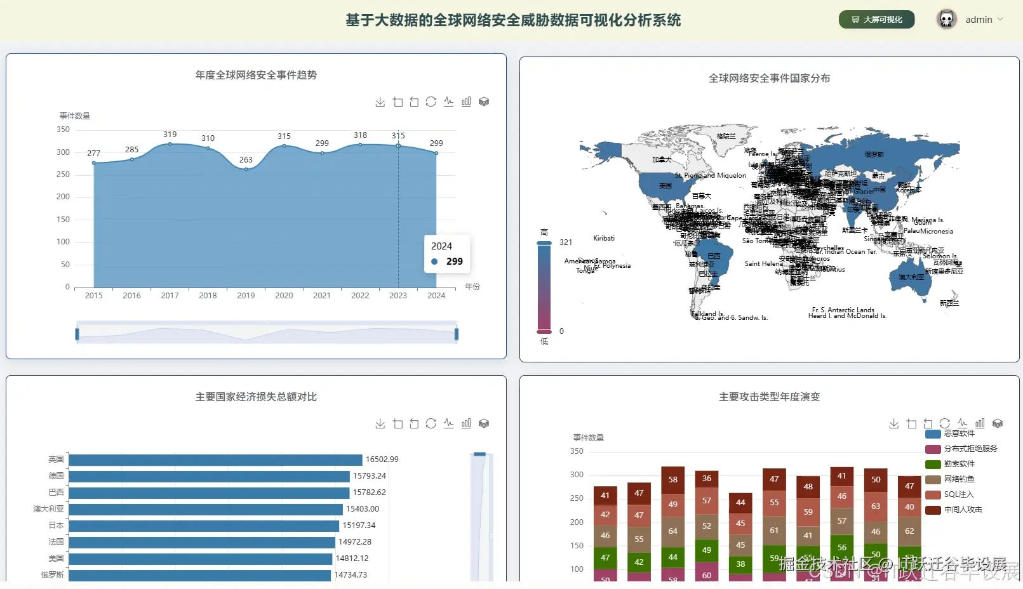The height and width of the screenshot is (589, 1023).
Task: Restore the attack type evolution chart
Action: tap(945, 423)
